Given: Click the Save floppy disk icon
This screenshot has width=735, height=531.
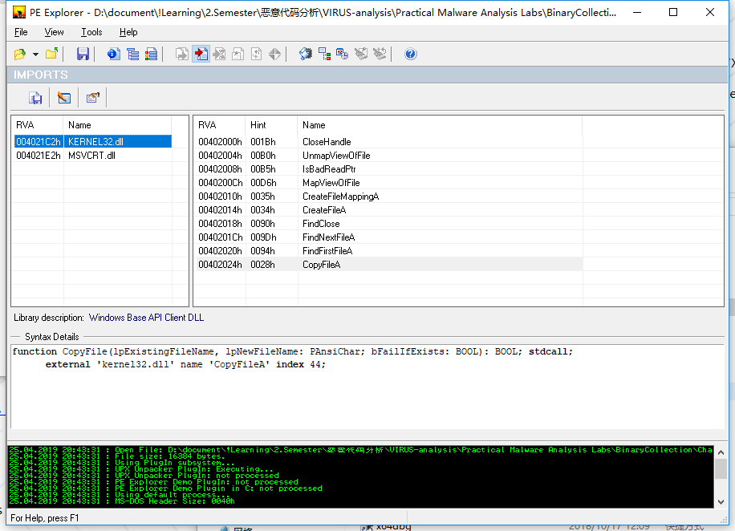Looking at the screenshot, I should coord(83,54).
